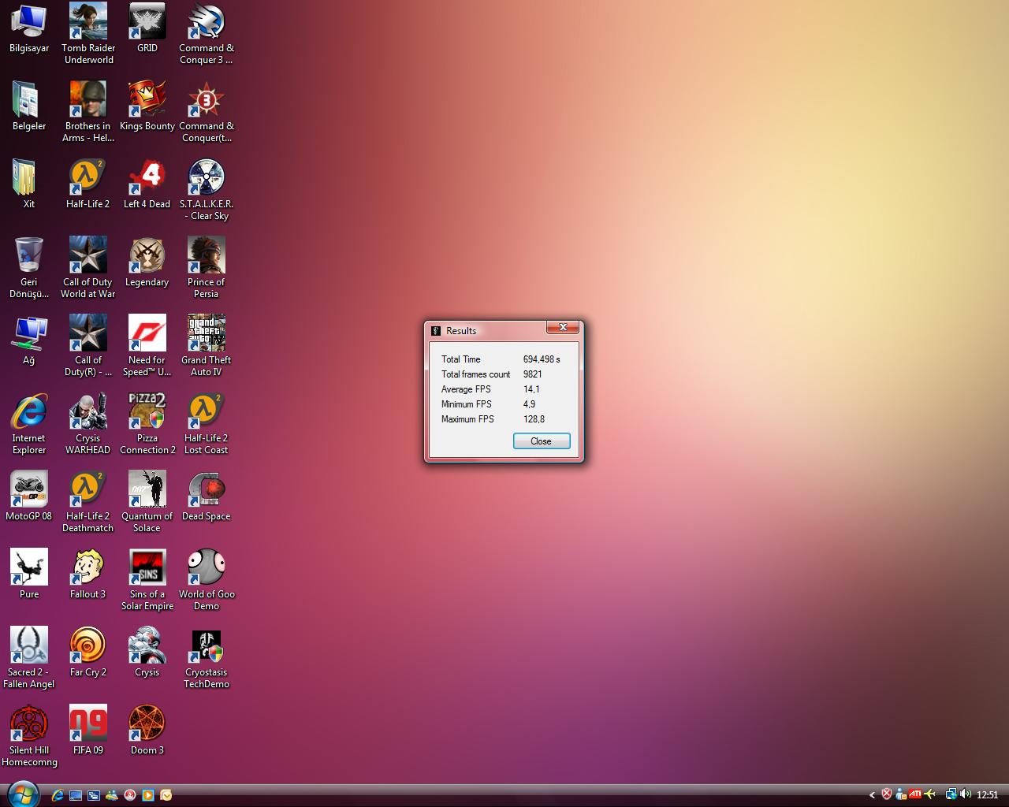Launch the orange play media player icon
This screenshot has width=1009, height=807.
click(x=148, y=795)
